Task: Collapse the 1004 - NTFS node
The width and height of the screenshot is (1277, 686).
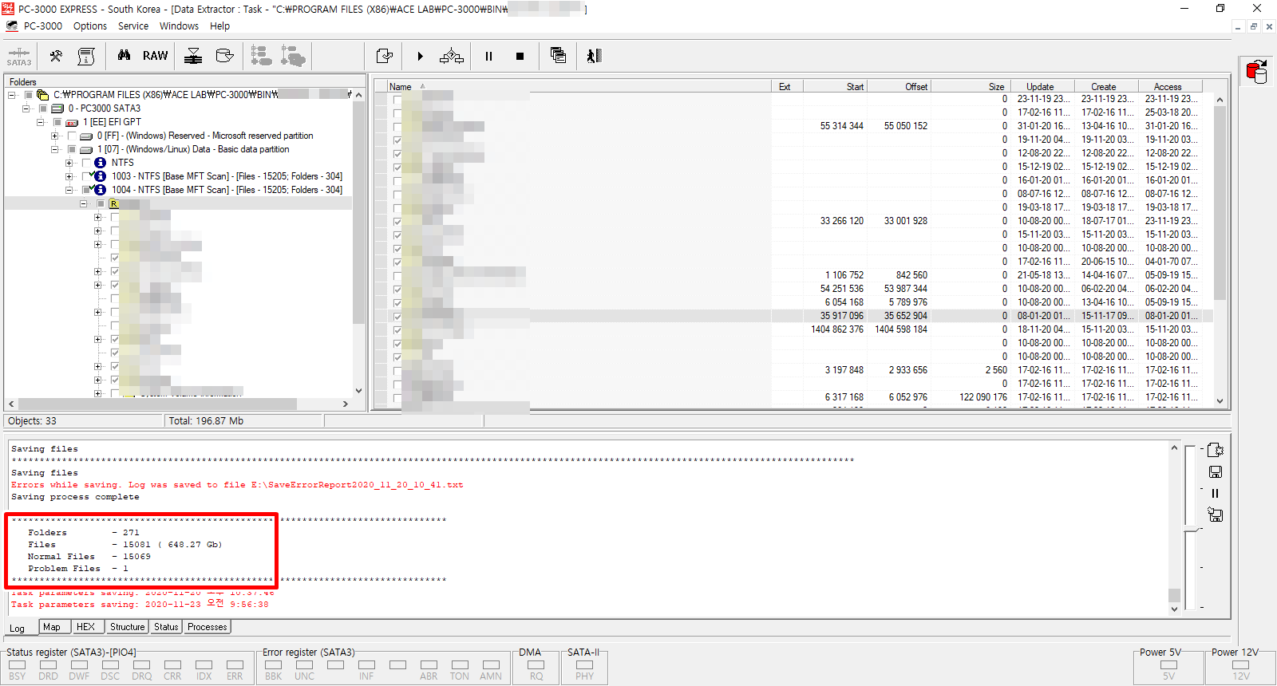Action: [x=69, y=190]
